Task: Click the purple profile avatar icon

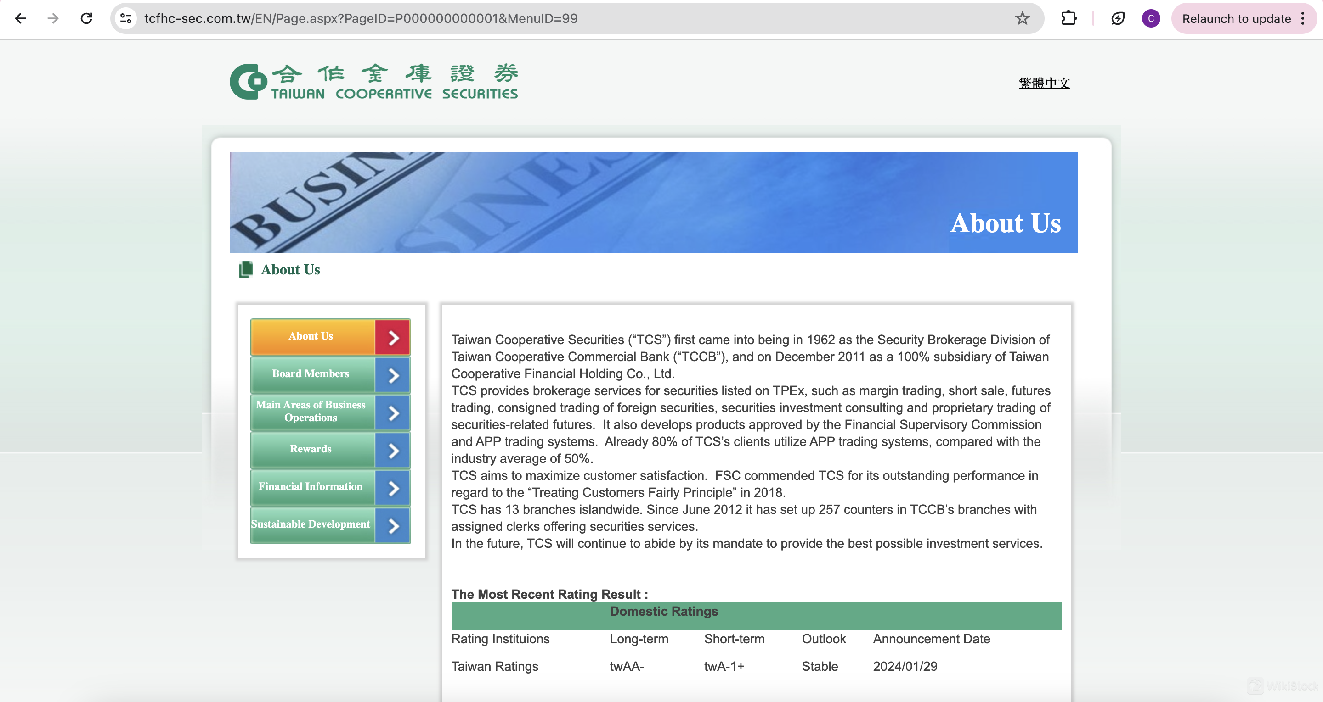Action: pyautogui.click(x=1150, y=18)
